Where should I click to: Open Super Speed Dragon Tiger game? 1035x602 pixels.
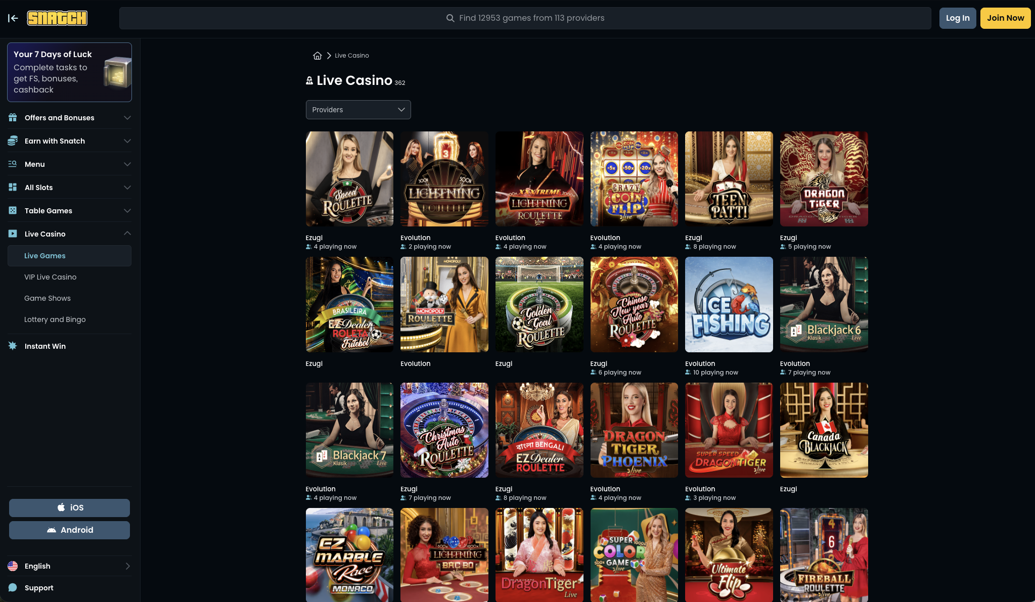[729, 430]
